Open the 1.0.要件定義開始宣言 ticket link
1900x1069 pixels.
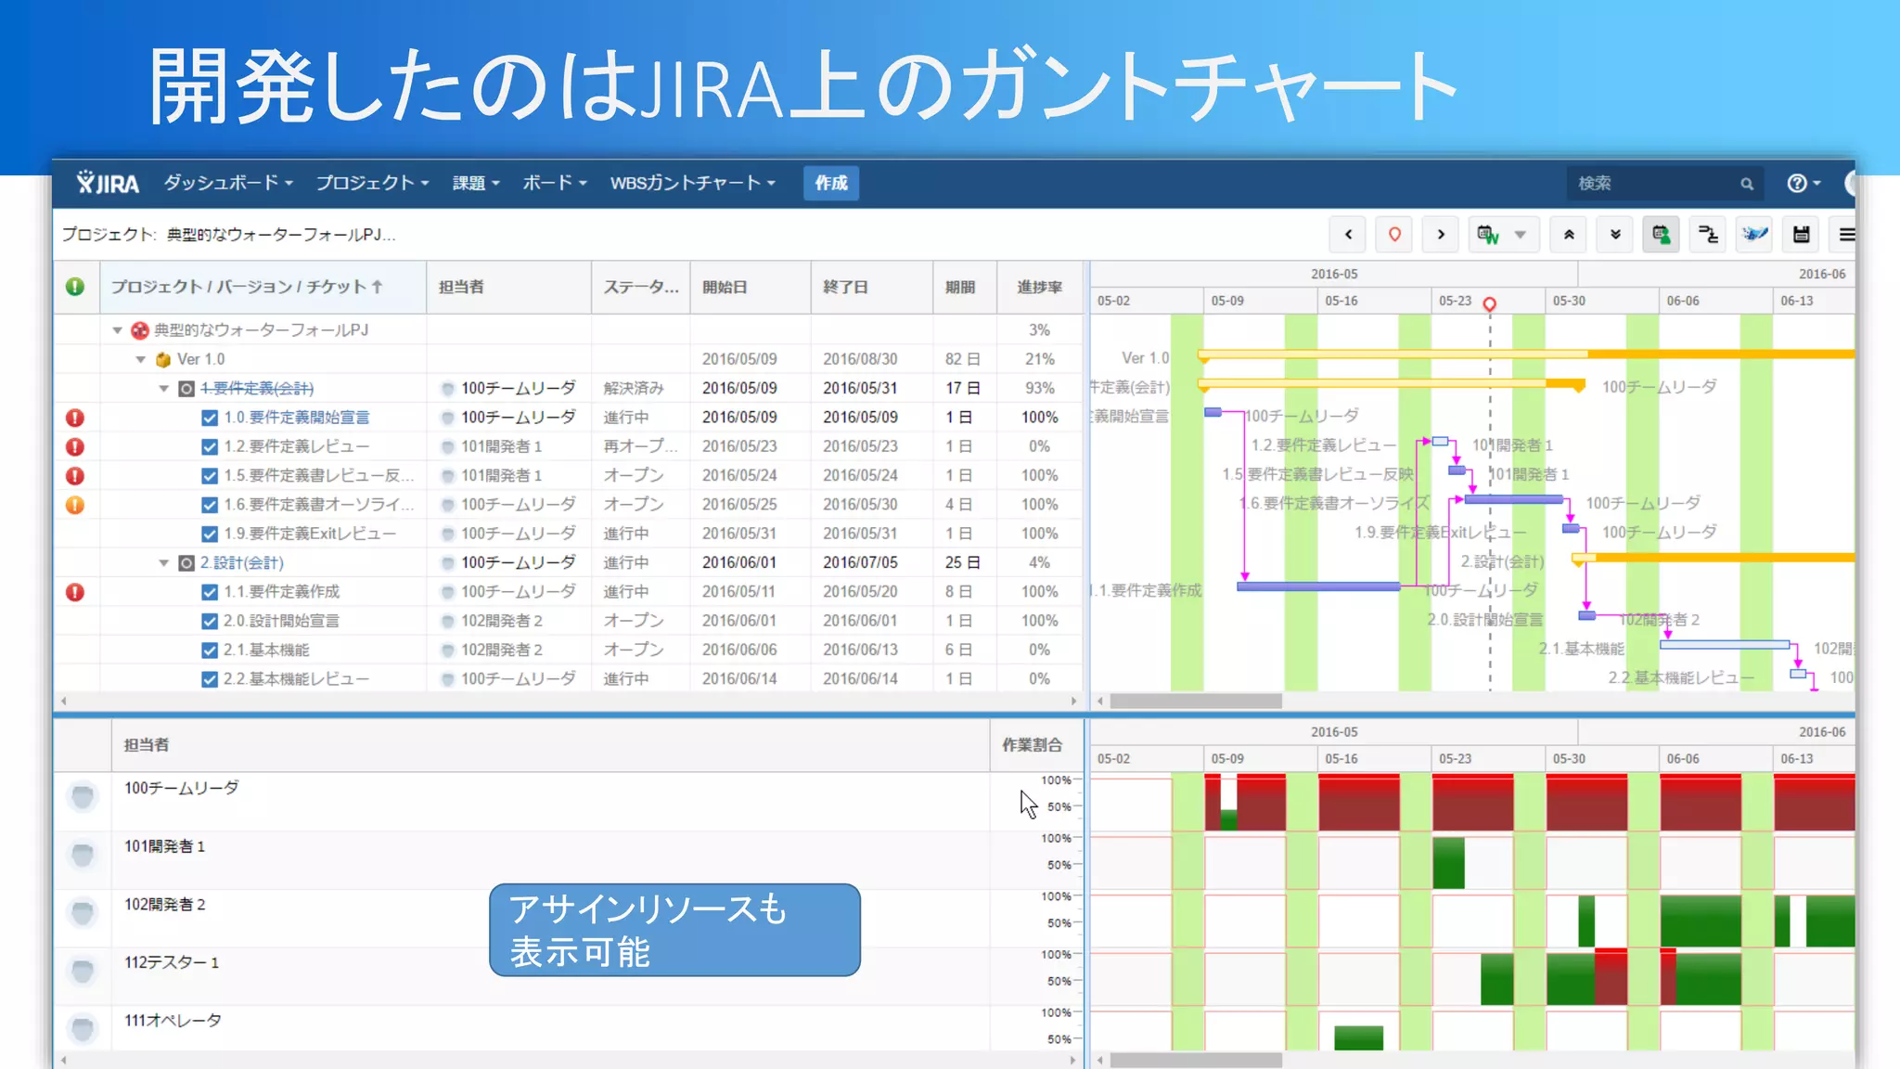[297, 418]
